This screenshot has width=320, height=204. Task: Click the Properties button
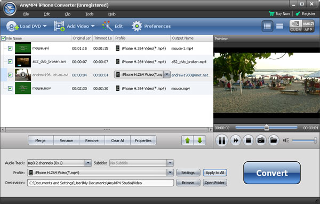pyautogui.click(x=143, y=140)
